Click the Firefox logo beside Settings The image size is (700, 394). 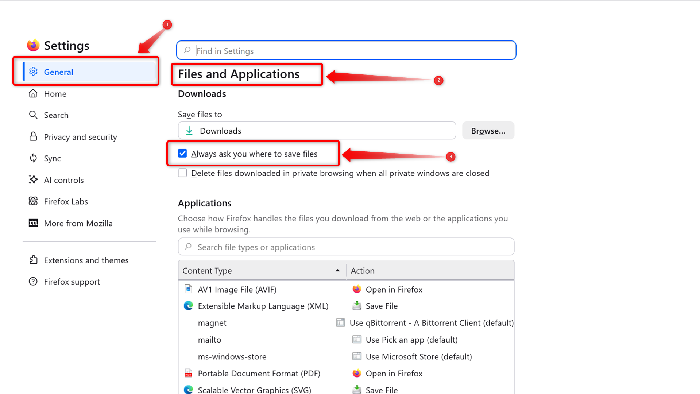coord(33,45)
